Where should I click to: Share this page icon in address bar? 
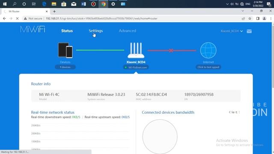(243, 18)
